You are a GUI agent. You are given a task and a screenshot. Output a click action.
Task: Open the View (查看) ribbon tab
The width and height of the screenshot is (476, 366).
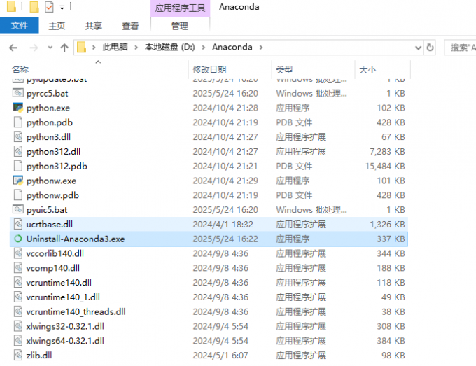point(130,26)
